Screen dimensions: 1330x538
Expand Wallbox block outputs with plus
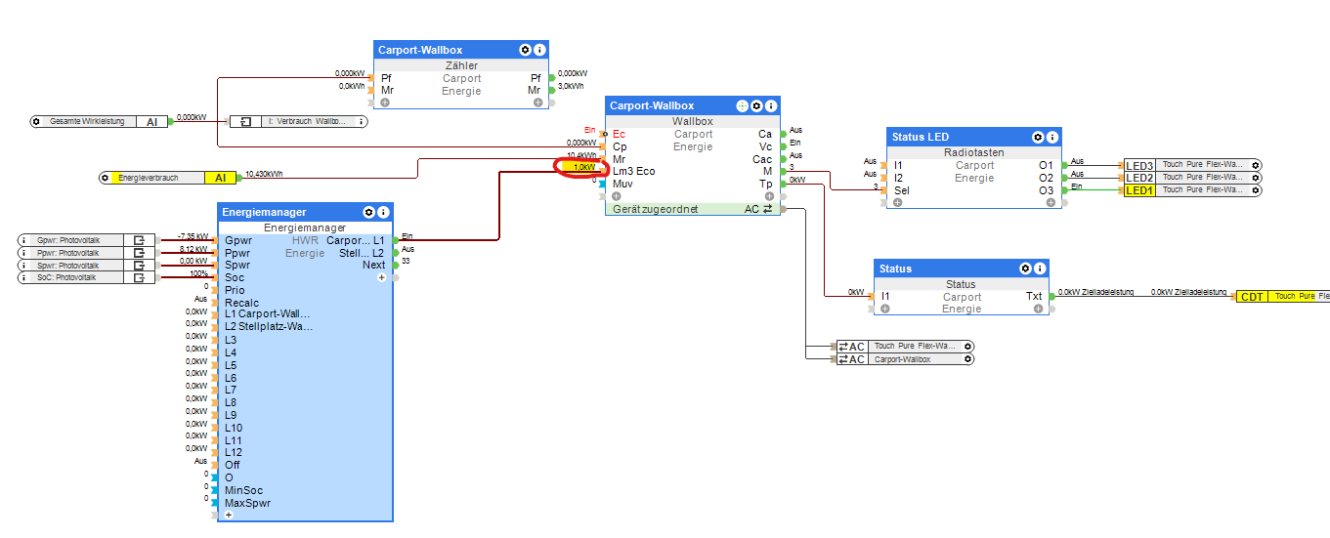(x=769, y=196)
